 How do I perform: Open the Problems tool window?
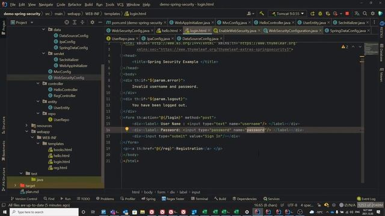[105, 199]
